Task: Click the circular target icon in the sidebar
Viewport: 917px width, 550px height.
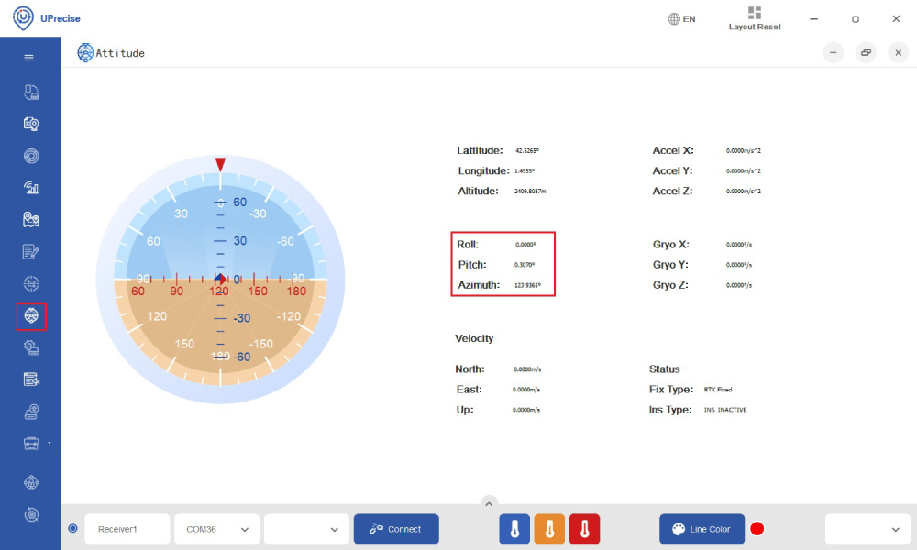Action: coord(31,156)
